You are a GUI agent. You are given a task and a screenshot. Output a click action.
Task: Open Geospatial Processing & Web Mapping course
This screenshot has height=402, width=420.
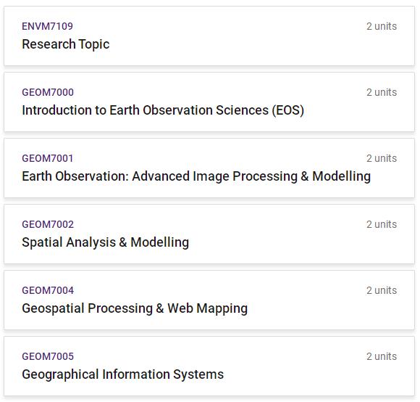(x=135, y=308)
